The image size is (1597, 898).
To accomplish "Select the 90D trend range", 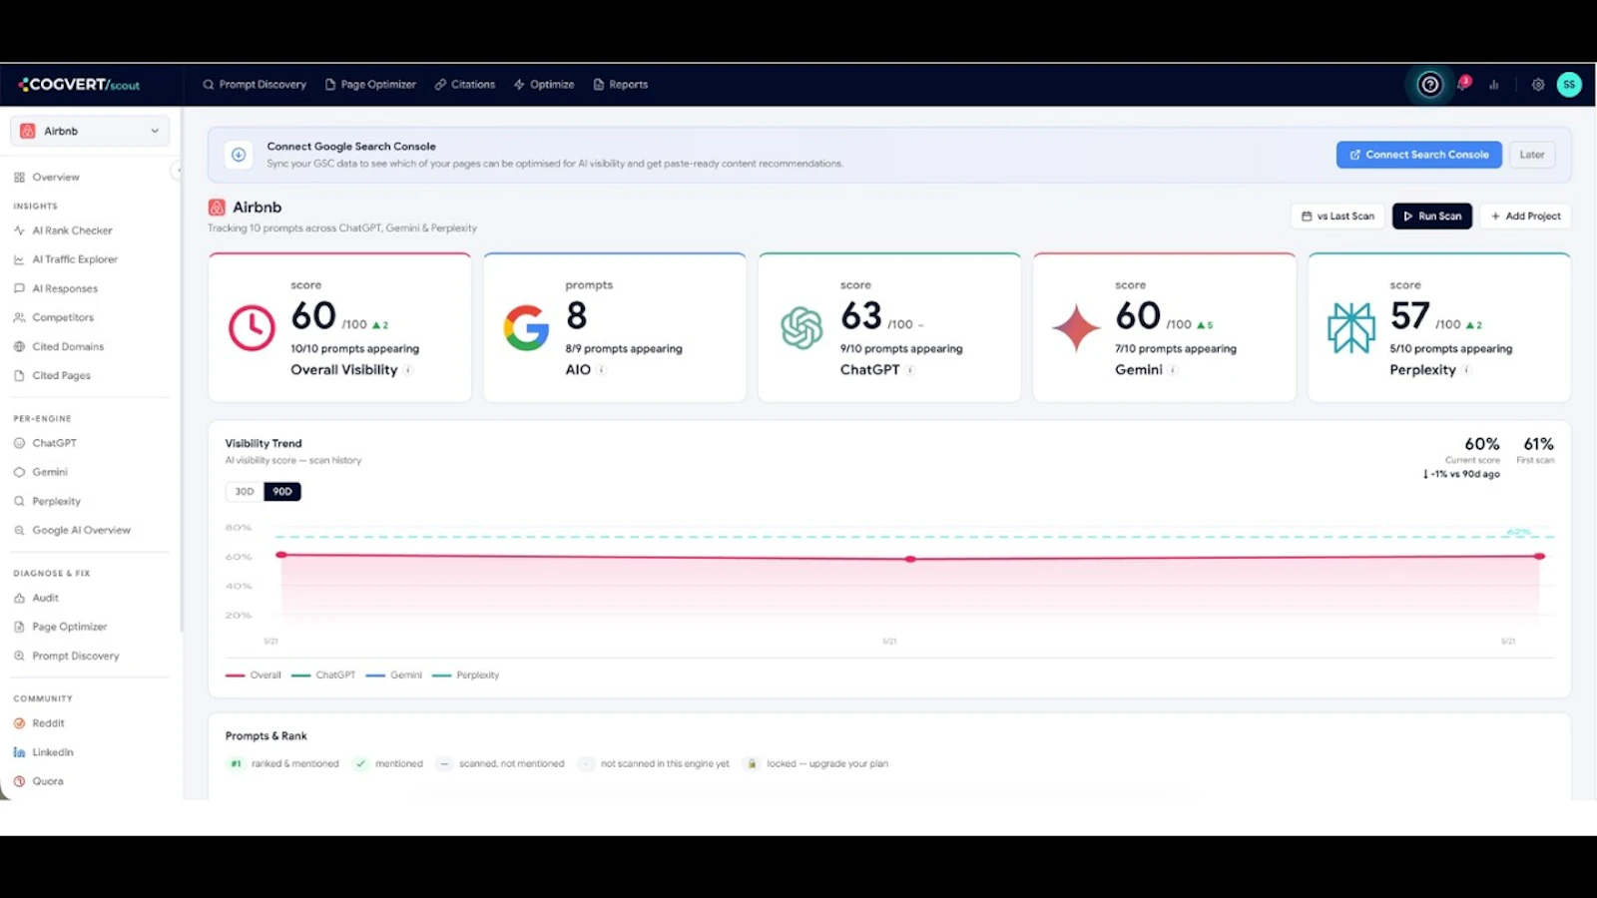I will 282,492.
